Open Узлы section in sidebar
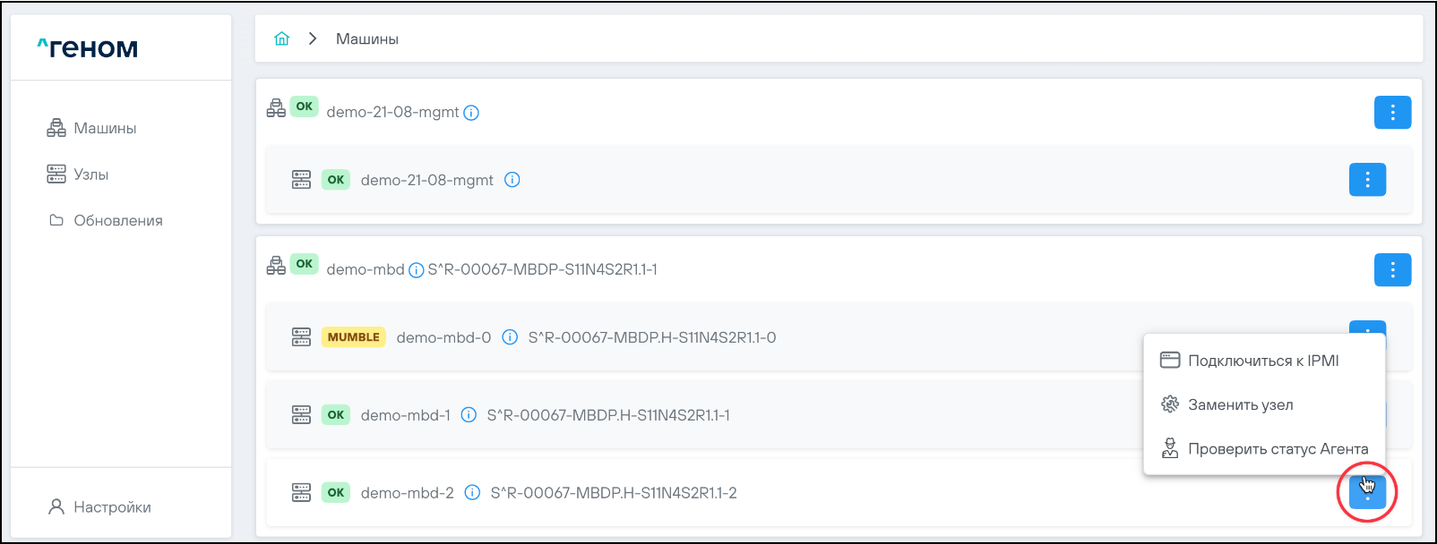The width and height of the screenshot is (1437, 544). tap(90, 174)
